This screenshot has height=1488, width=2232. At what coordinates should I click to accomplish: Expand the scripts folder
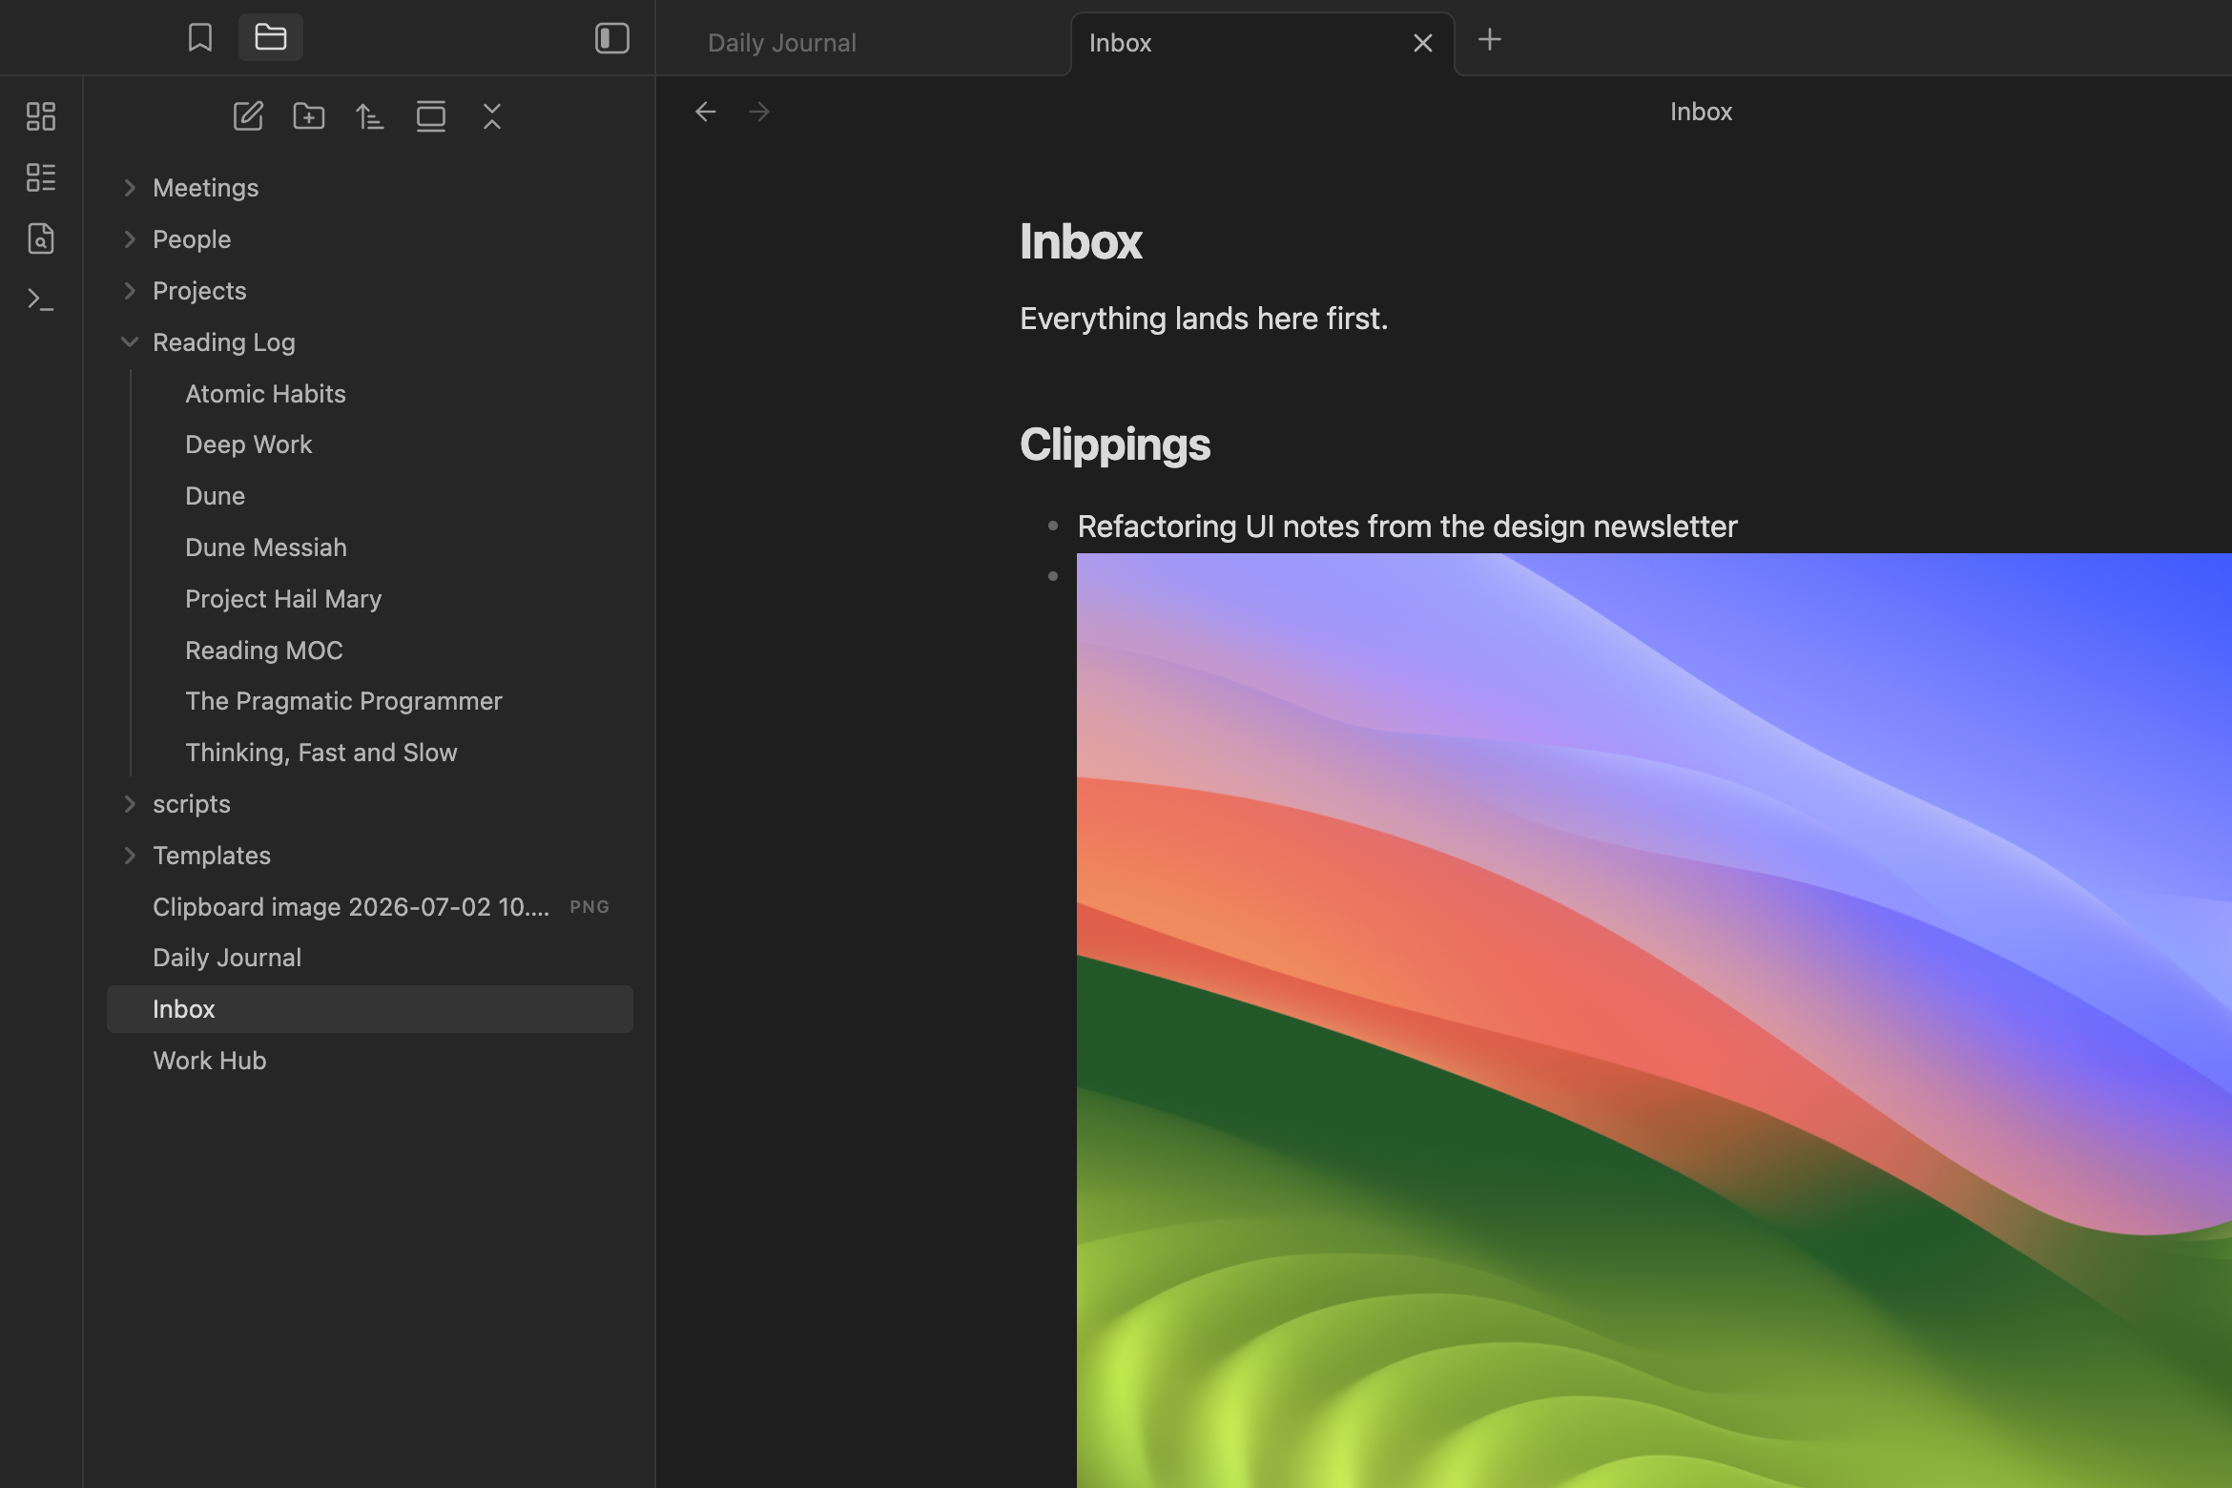(x=370, y=804)
